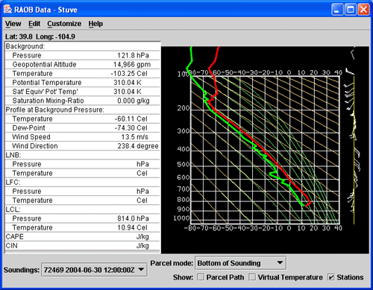Minimize the RAOB Data window
This screenshot has width=373, height=290.
click(337, 10)
